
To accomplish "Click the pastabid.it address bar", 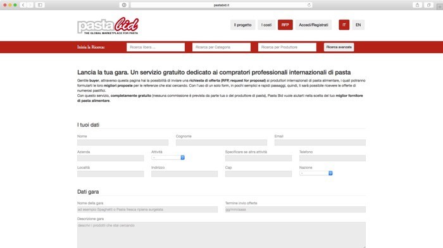I will [x=221, y=5].
